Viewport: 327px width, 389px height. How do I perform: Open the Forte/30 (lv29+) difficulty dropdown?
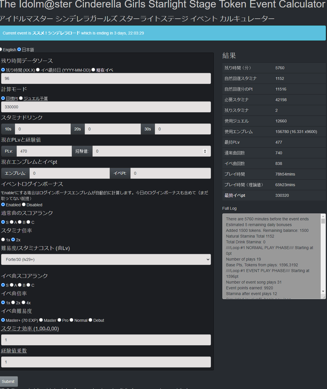pyautogui.click(x=106, y=259)
